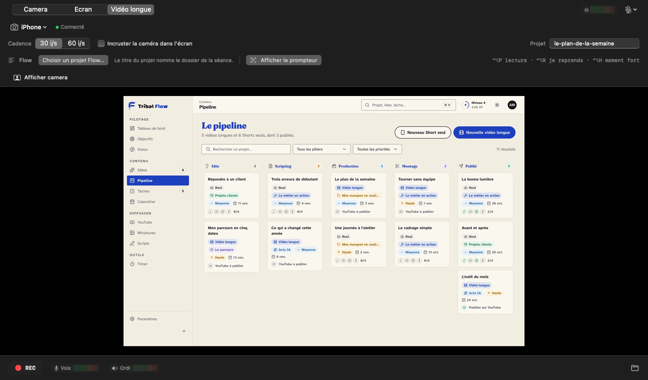The image size is (648, 380).
Task: Click the Scripting column document icon
Action: 271,166
